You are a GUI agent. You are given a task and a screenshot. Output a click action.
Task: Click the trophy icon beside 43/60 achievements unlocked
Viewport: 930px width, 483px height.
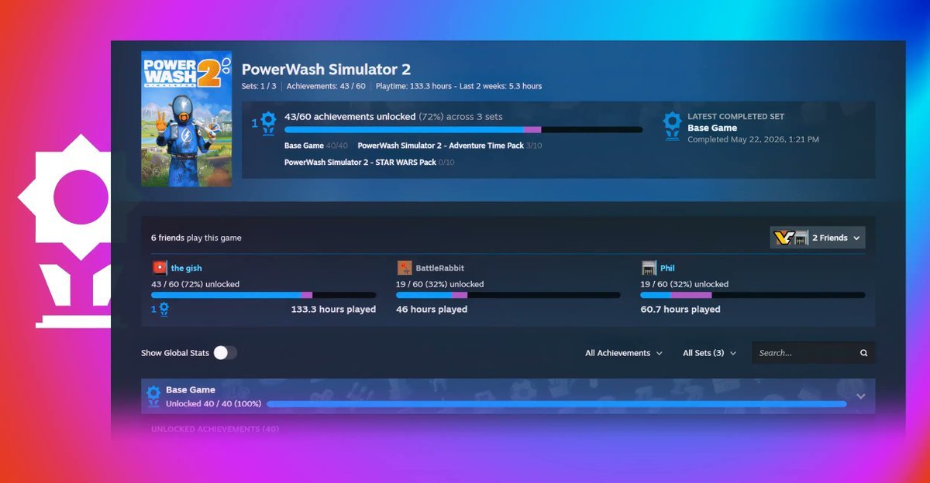coord(268,123)
